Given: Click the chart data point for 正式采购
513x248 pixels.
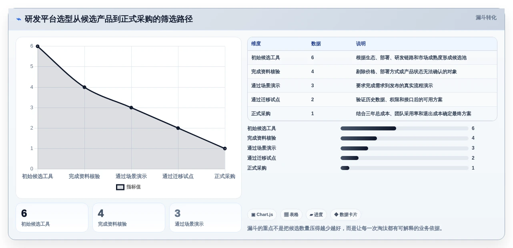Looking at the screenshot, I should tap(225, 148).
